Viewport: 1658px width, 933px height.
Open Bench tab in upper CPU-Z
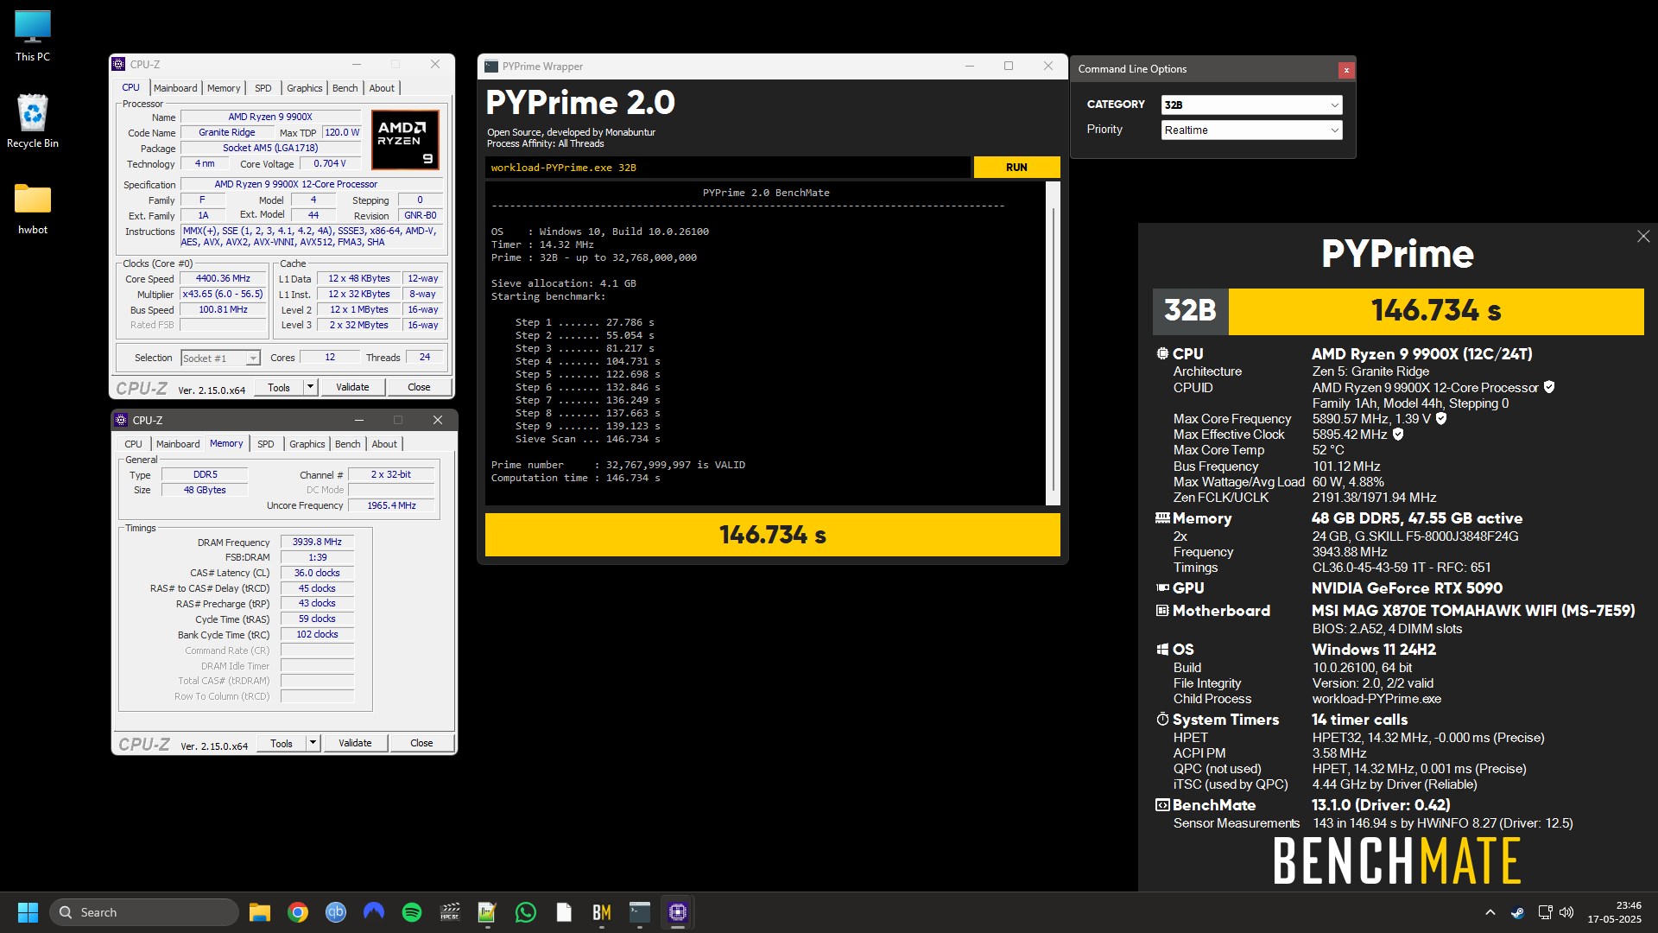click(345, 88)
